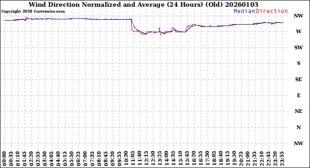Click the SW axis label

pos(298,47)
